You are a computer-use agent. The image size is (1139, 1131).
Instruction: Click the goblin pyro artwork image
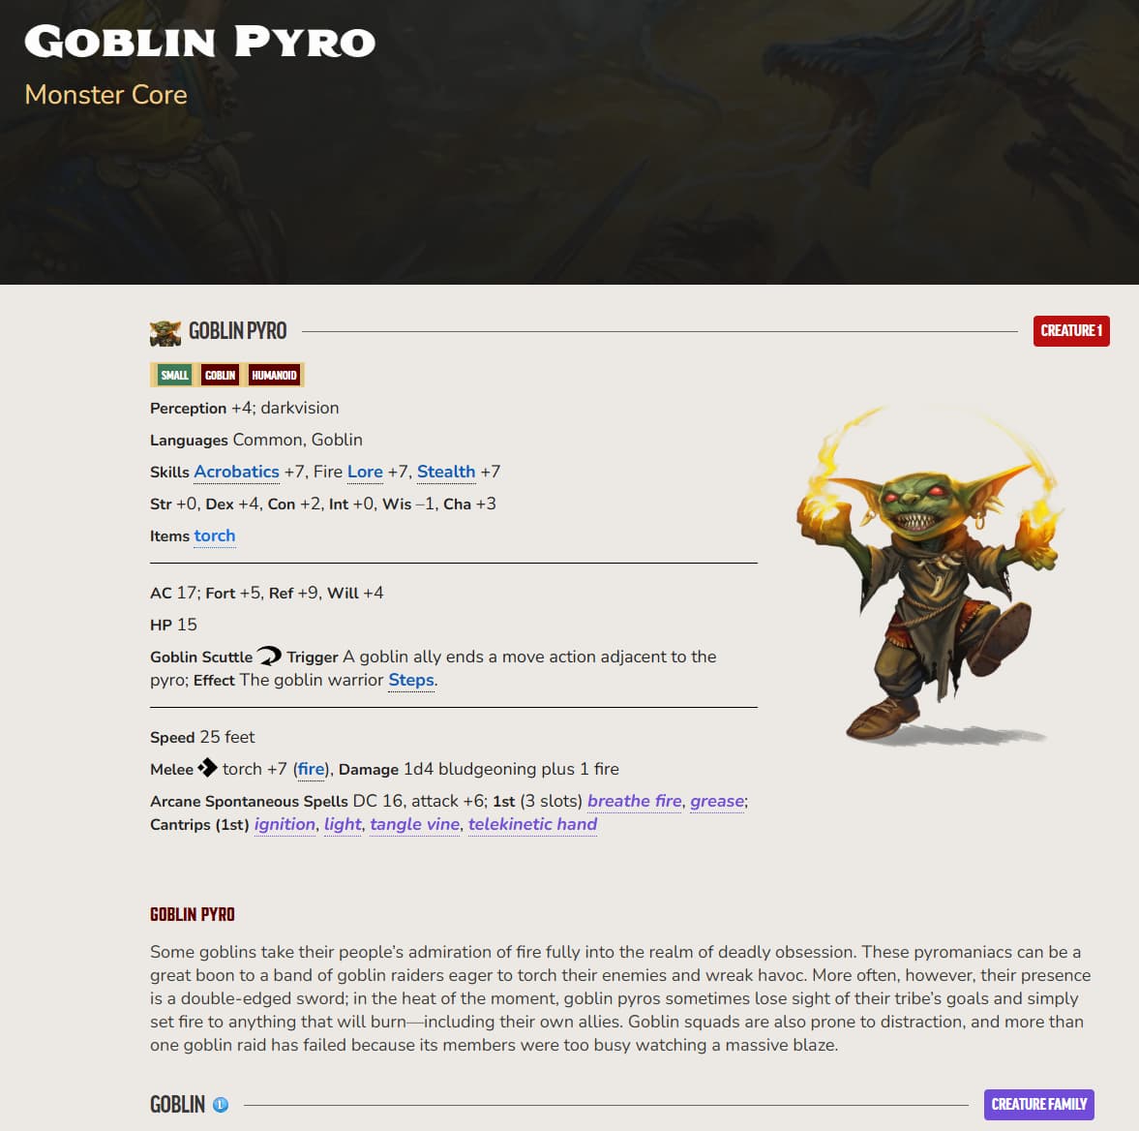point(931,574)
